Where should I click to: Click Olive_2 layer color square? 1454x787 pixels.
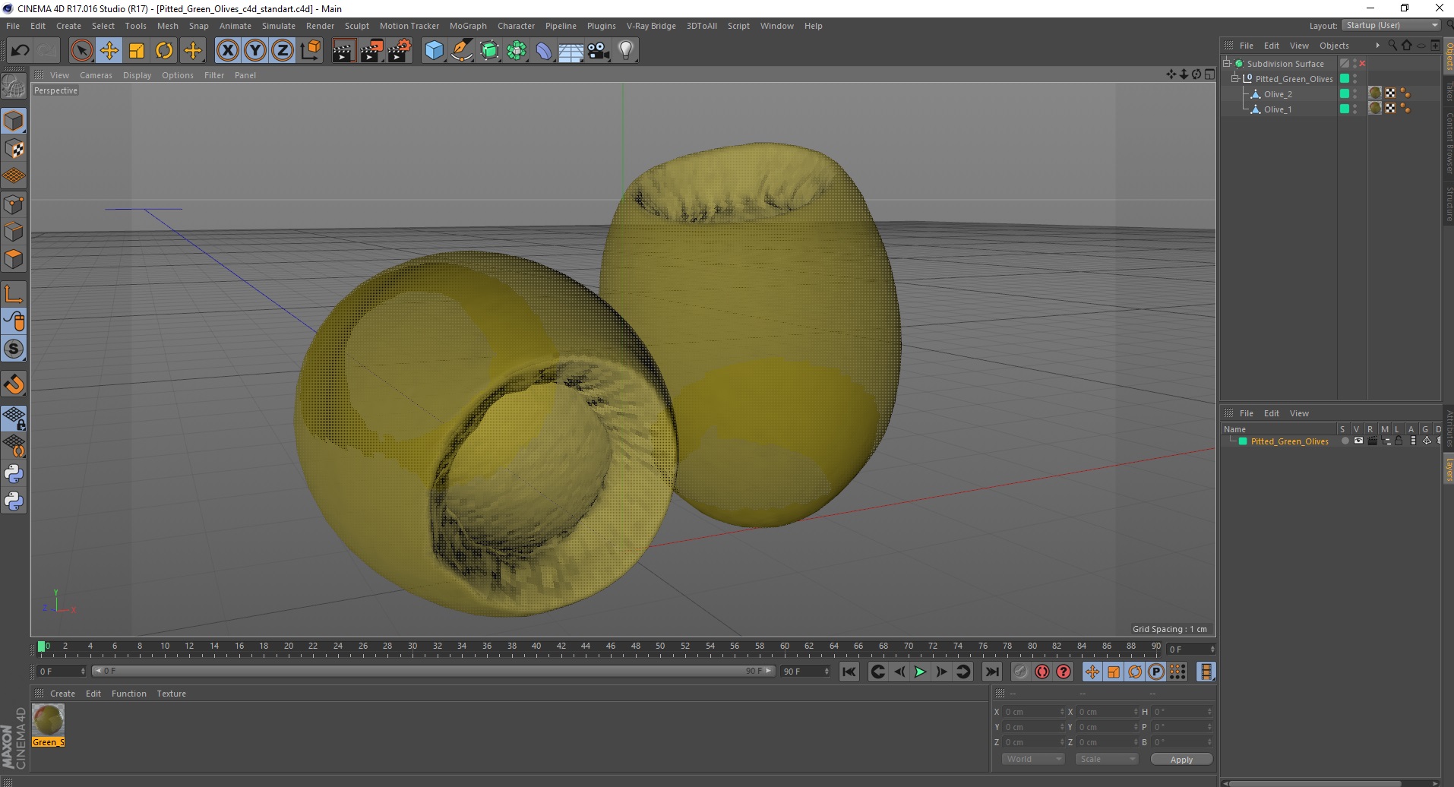pyautogui.click(x=1345, y=94)
